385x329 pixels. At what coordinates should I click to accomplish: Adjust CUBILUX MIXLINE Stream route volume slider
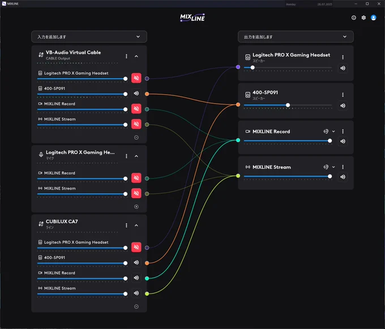82,294
